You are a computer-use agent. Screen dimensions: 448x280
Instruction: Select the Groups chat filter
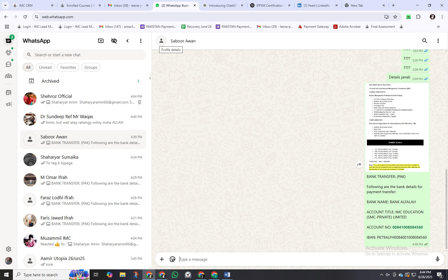pos(91,67)
